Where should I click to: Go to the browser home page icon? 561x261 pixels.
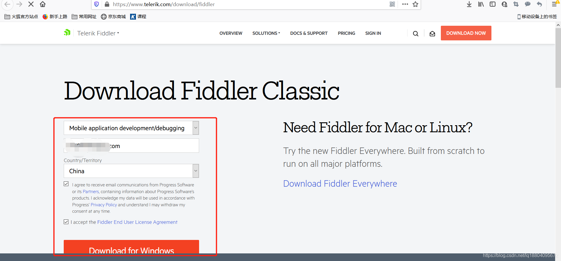point(43,4)
